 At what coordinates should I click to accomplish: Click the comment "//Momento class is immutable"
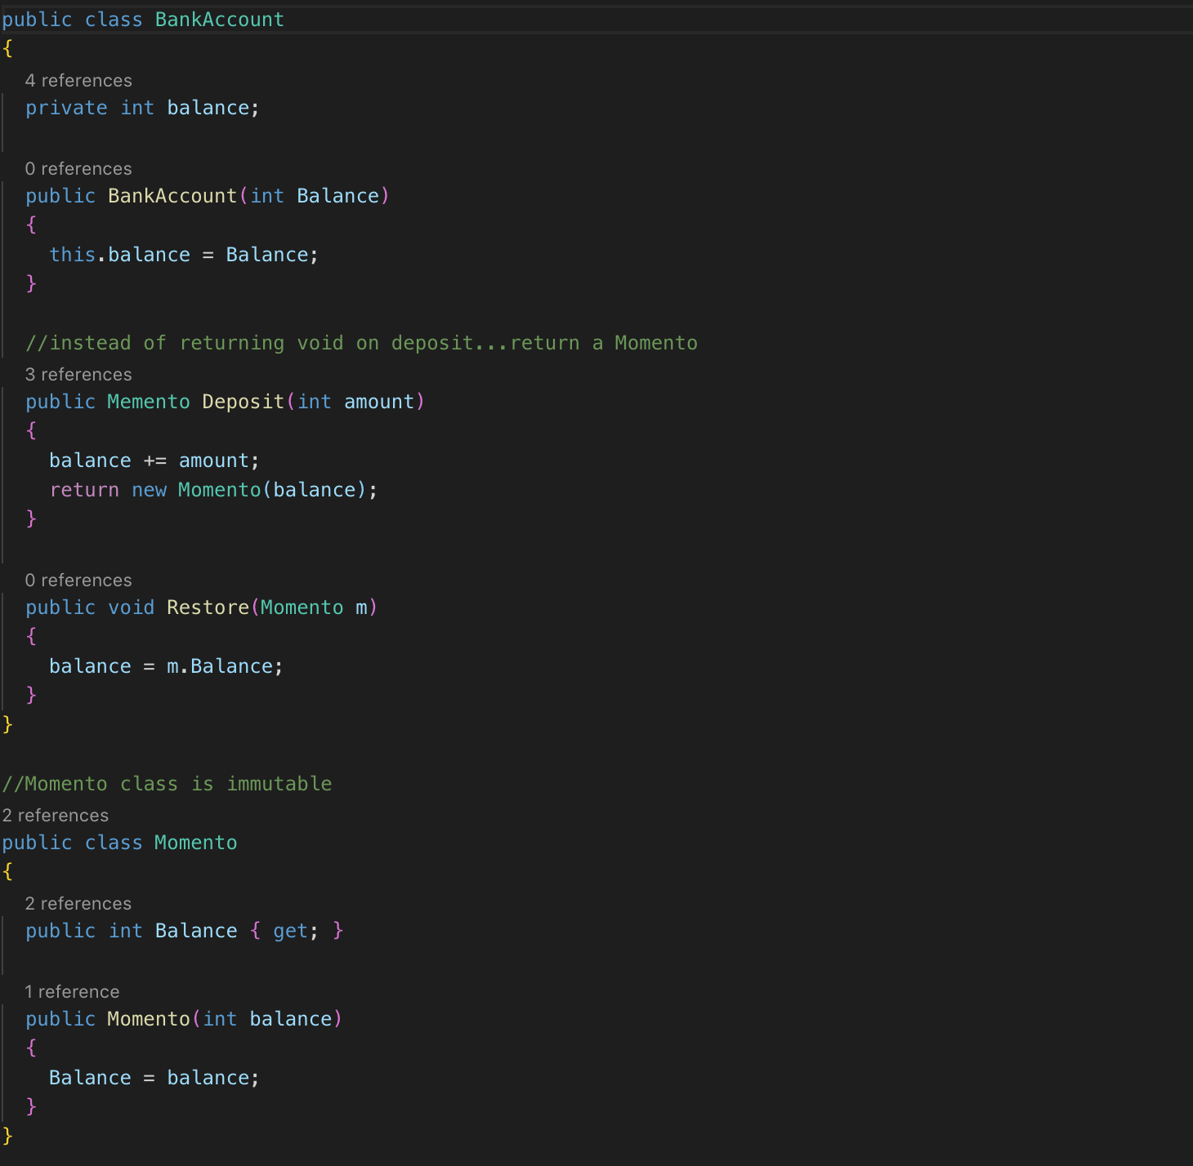tap(167, 784)
